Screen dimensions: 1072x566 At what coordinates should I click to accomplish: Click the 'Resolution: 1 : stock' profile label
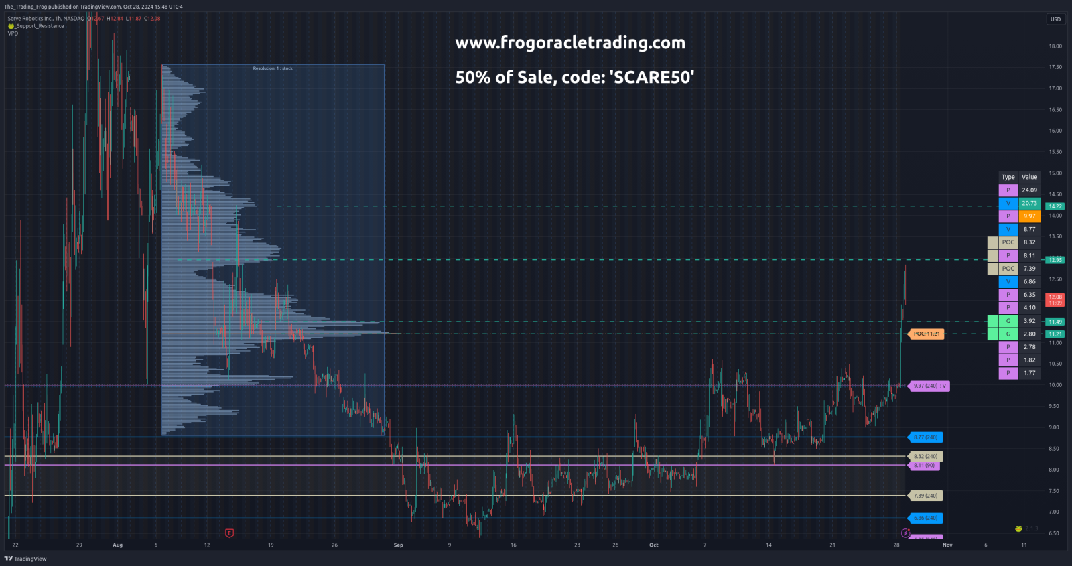[x=273, y=68]
